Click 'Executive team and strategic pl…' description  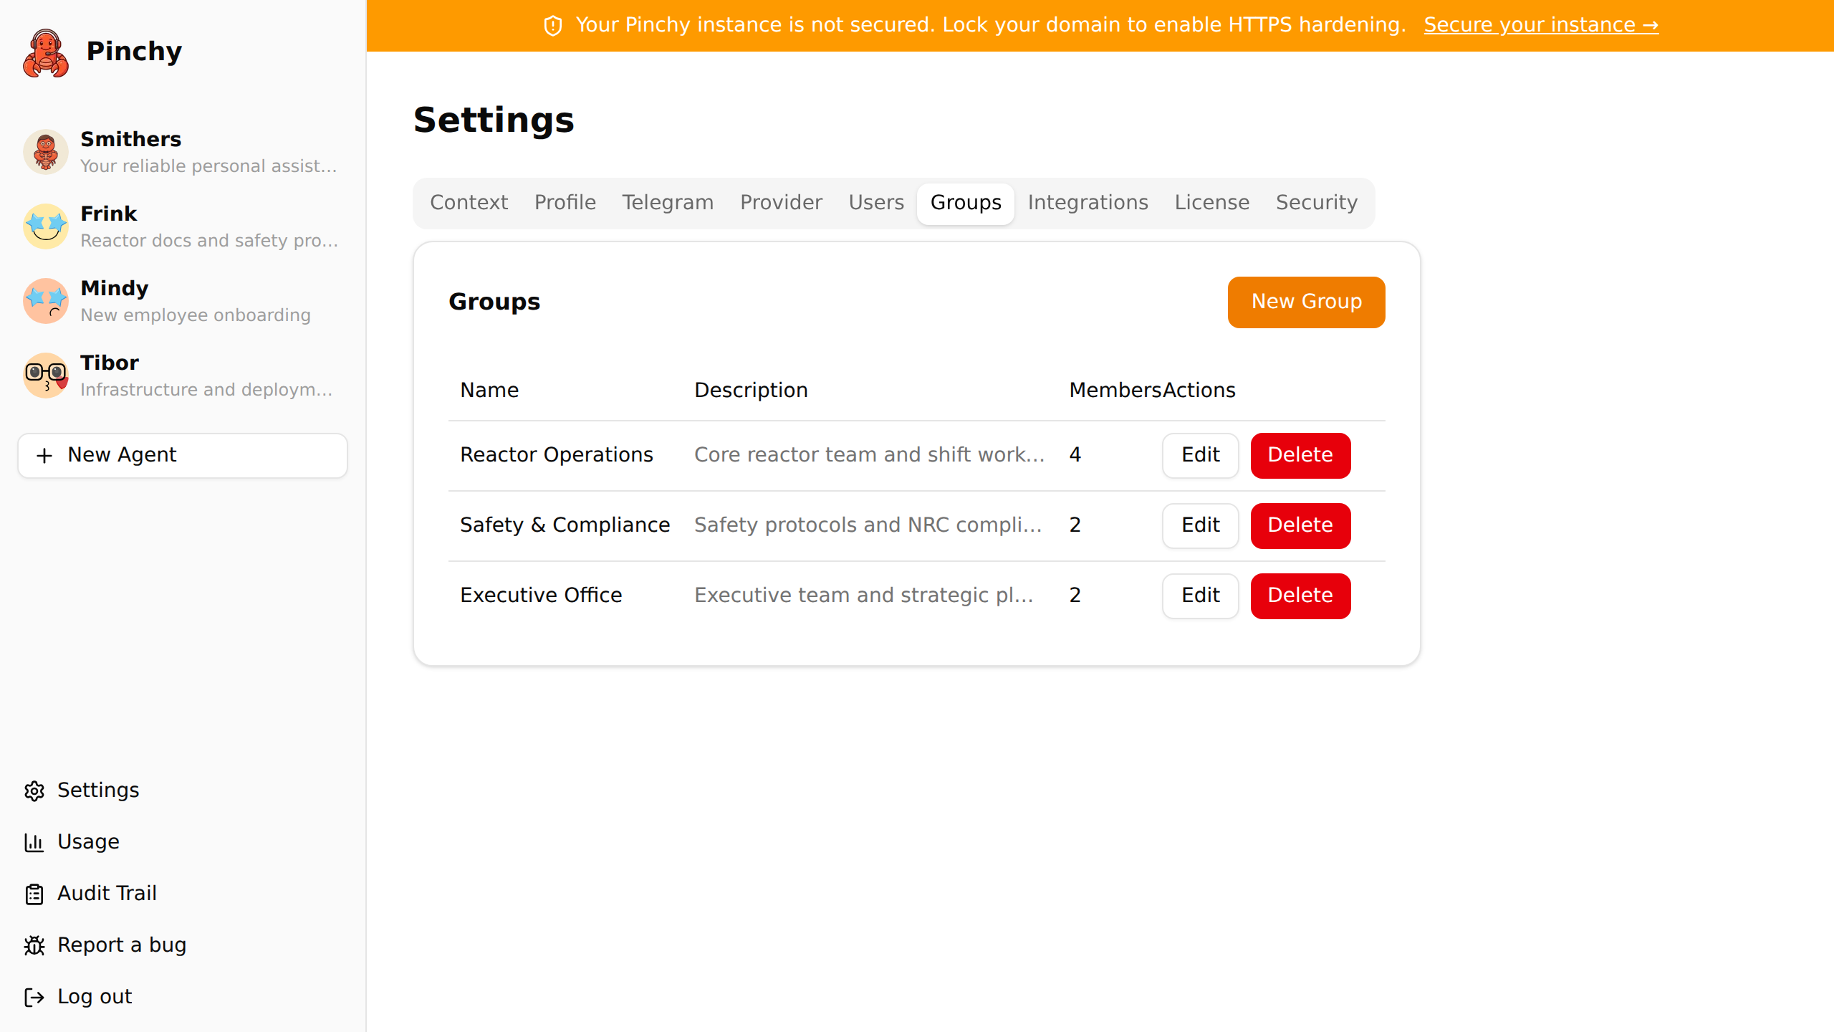[x=863, y=596]
